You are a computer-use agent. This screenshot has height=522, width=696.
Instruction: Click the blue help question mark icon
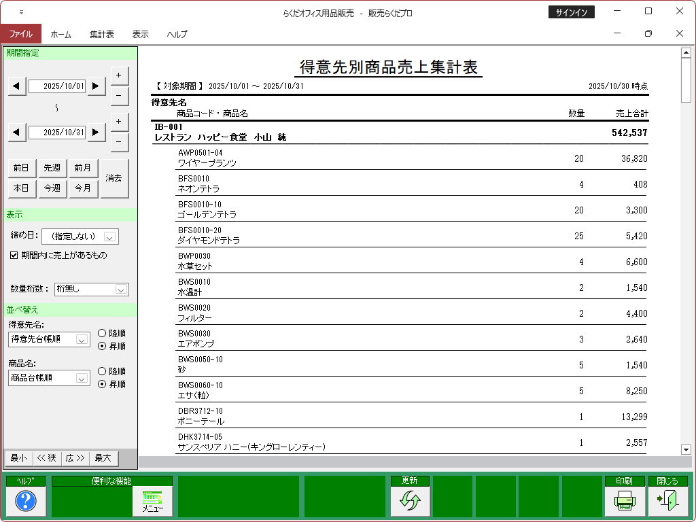(25, 502)
